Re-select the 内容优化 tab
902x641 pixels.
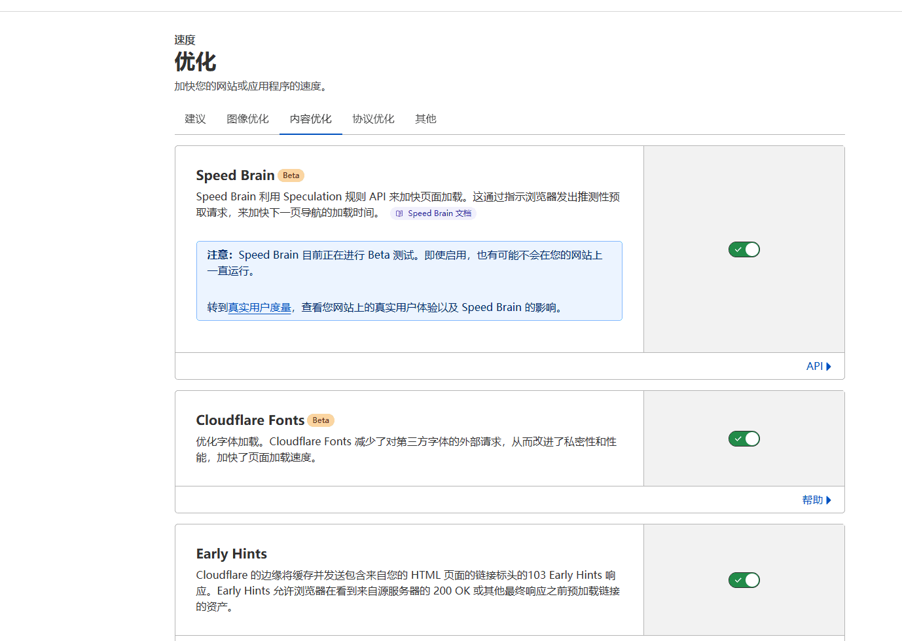pyautogui.click(x=310, y=119)
